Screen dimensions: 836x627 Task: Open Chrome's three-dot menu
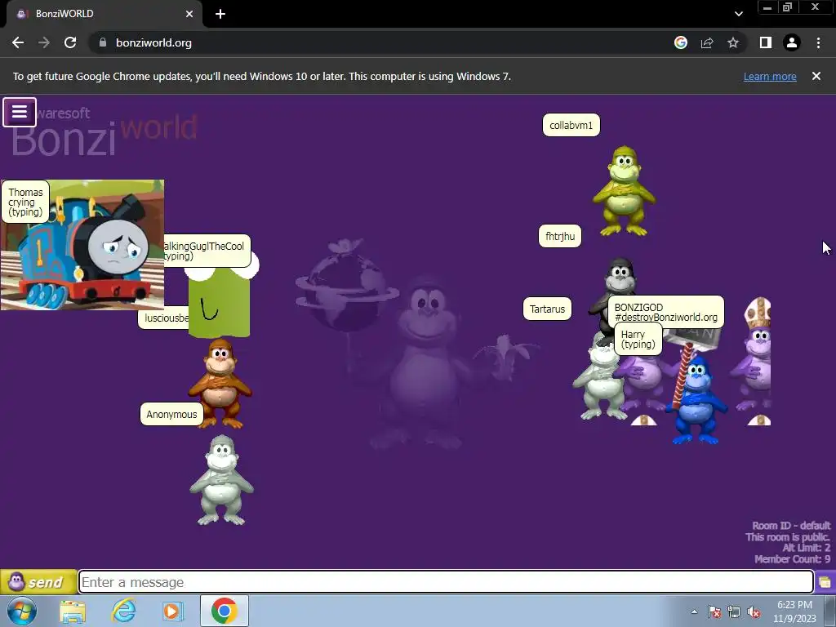tap(818, 42)
